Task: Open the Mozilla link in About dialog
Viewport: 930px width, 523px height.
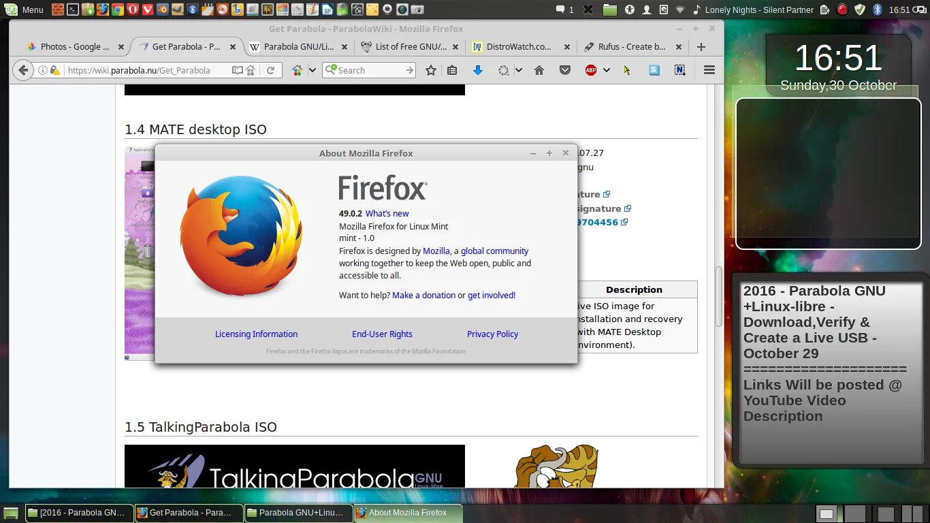Action: coord(436,251)
